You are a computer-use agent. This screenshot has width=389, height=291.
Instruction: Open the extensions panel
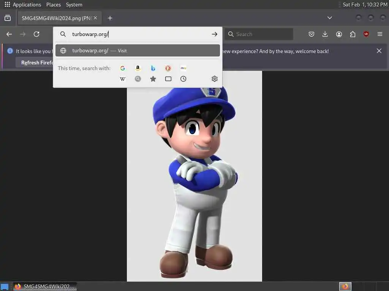(x=353, y=34)
